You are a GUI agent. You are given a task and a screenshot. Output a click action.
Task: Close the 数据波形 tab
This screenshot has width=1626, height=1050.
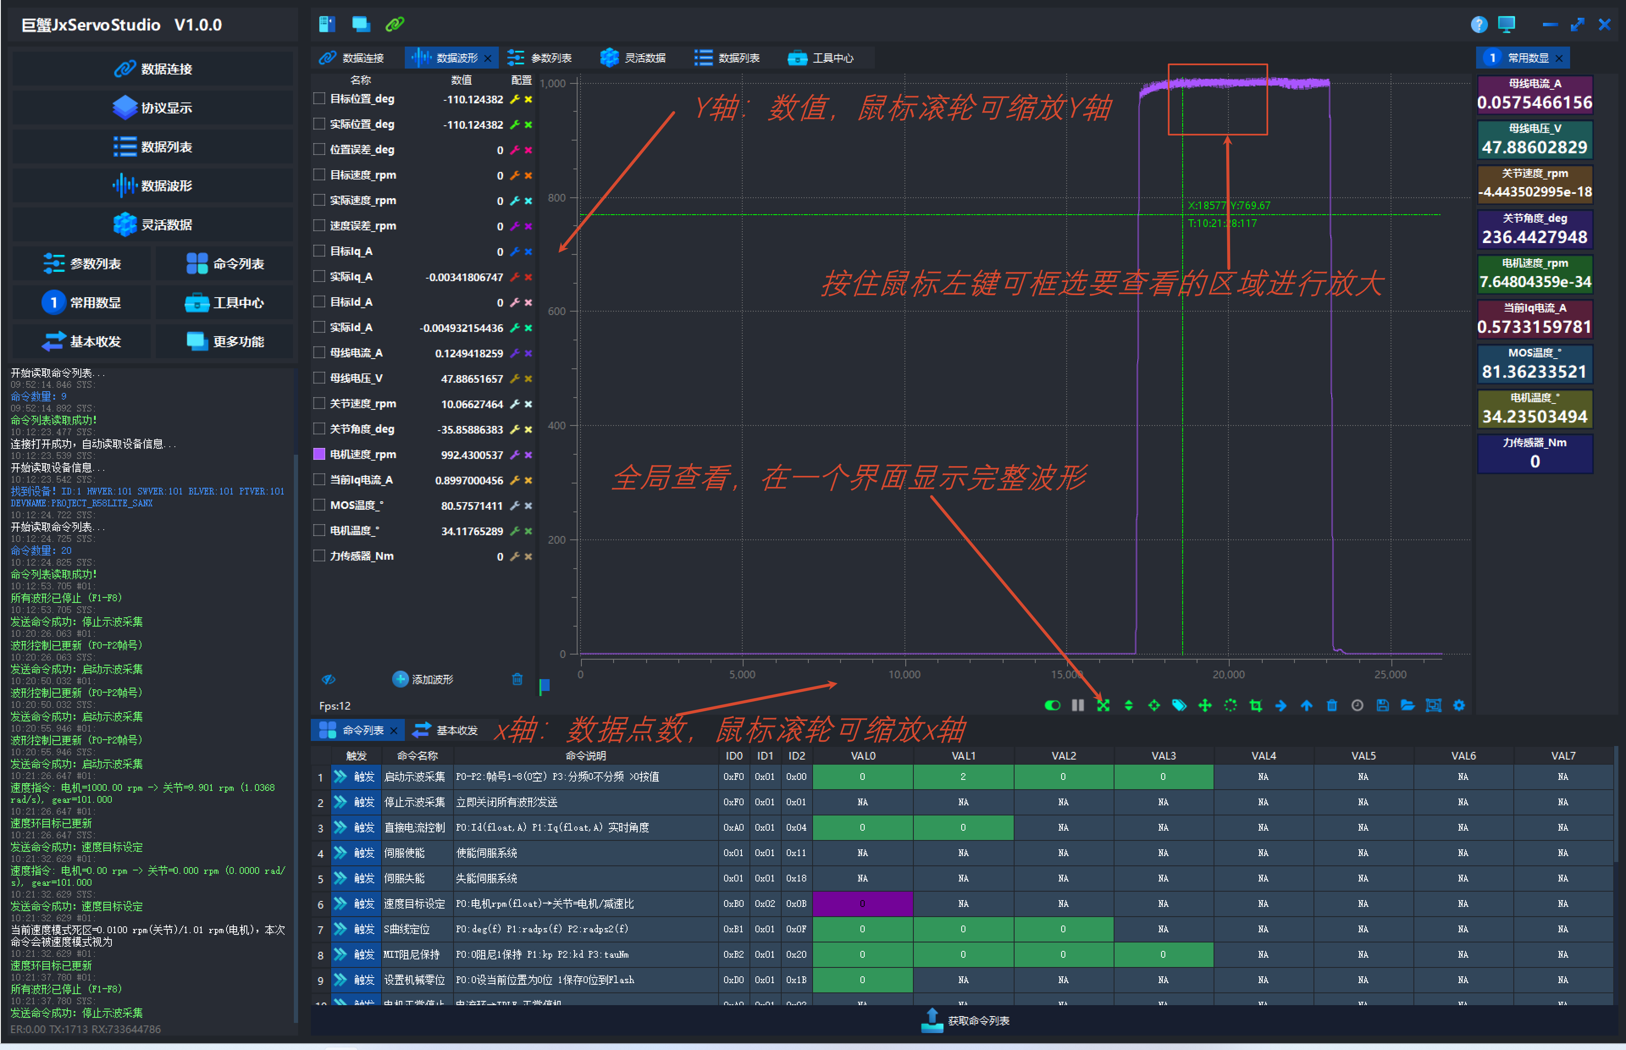point(487,58)
